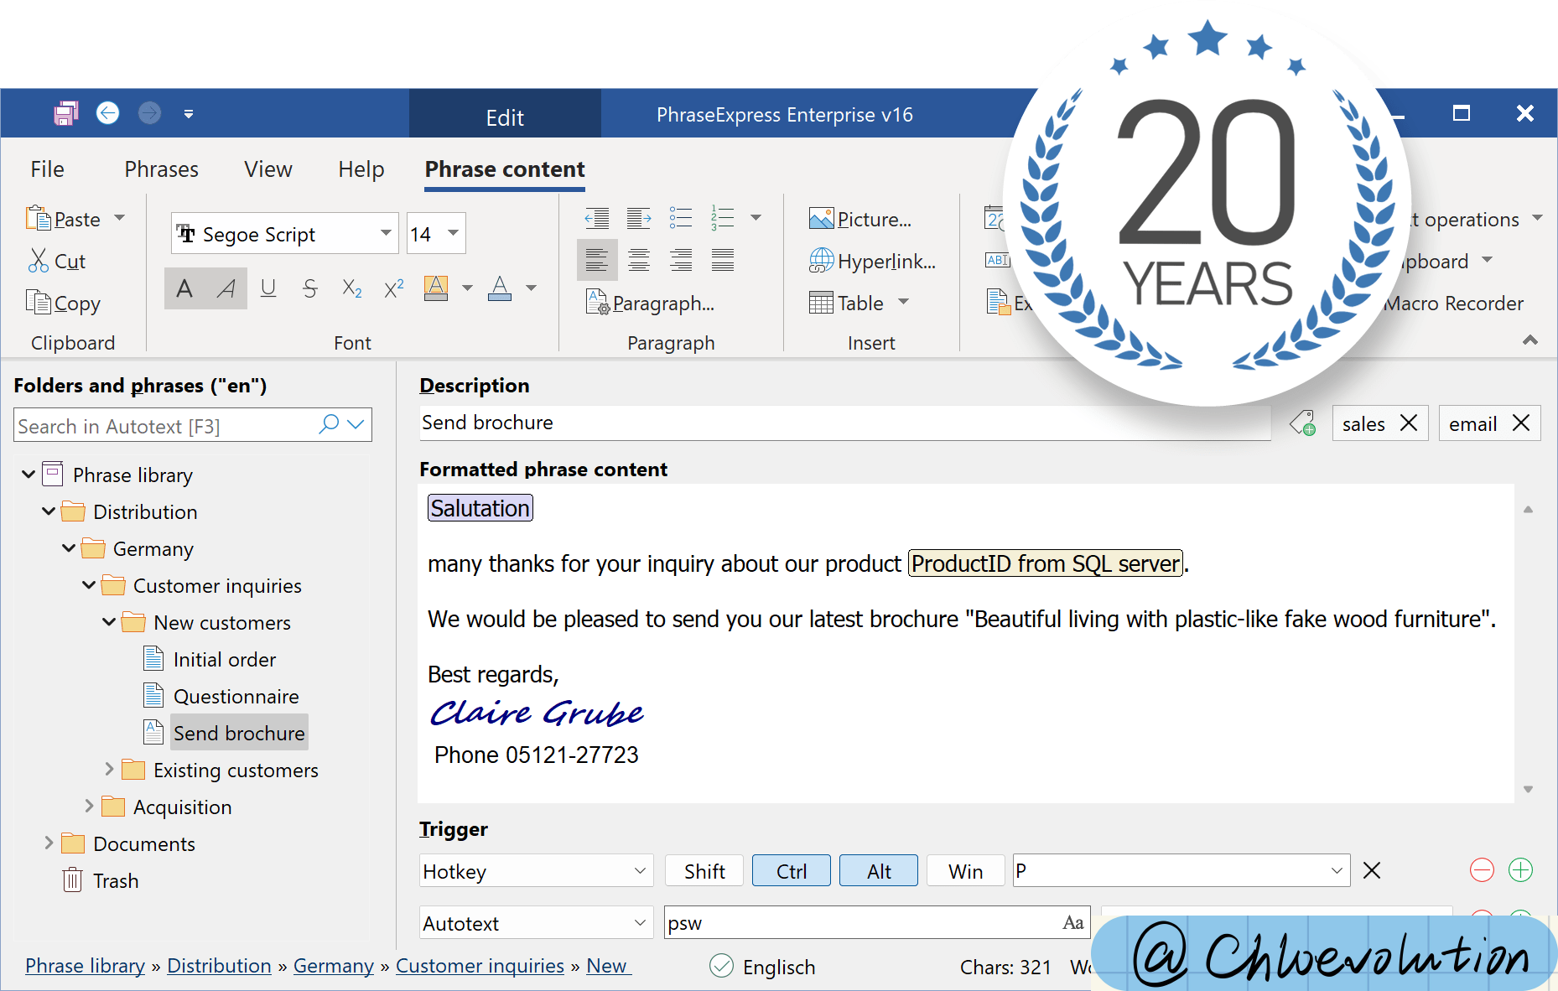Viewport: 1558px width, 991px height.
Task: Open list options dropdown arrow
Action: [x=756, y=218]
